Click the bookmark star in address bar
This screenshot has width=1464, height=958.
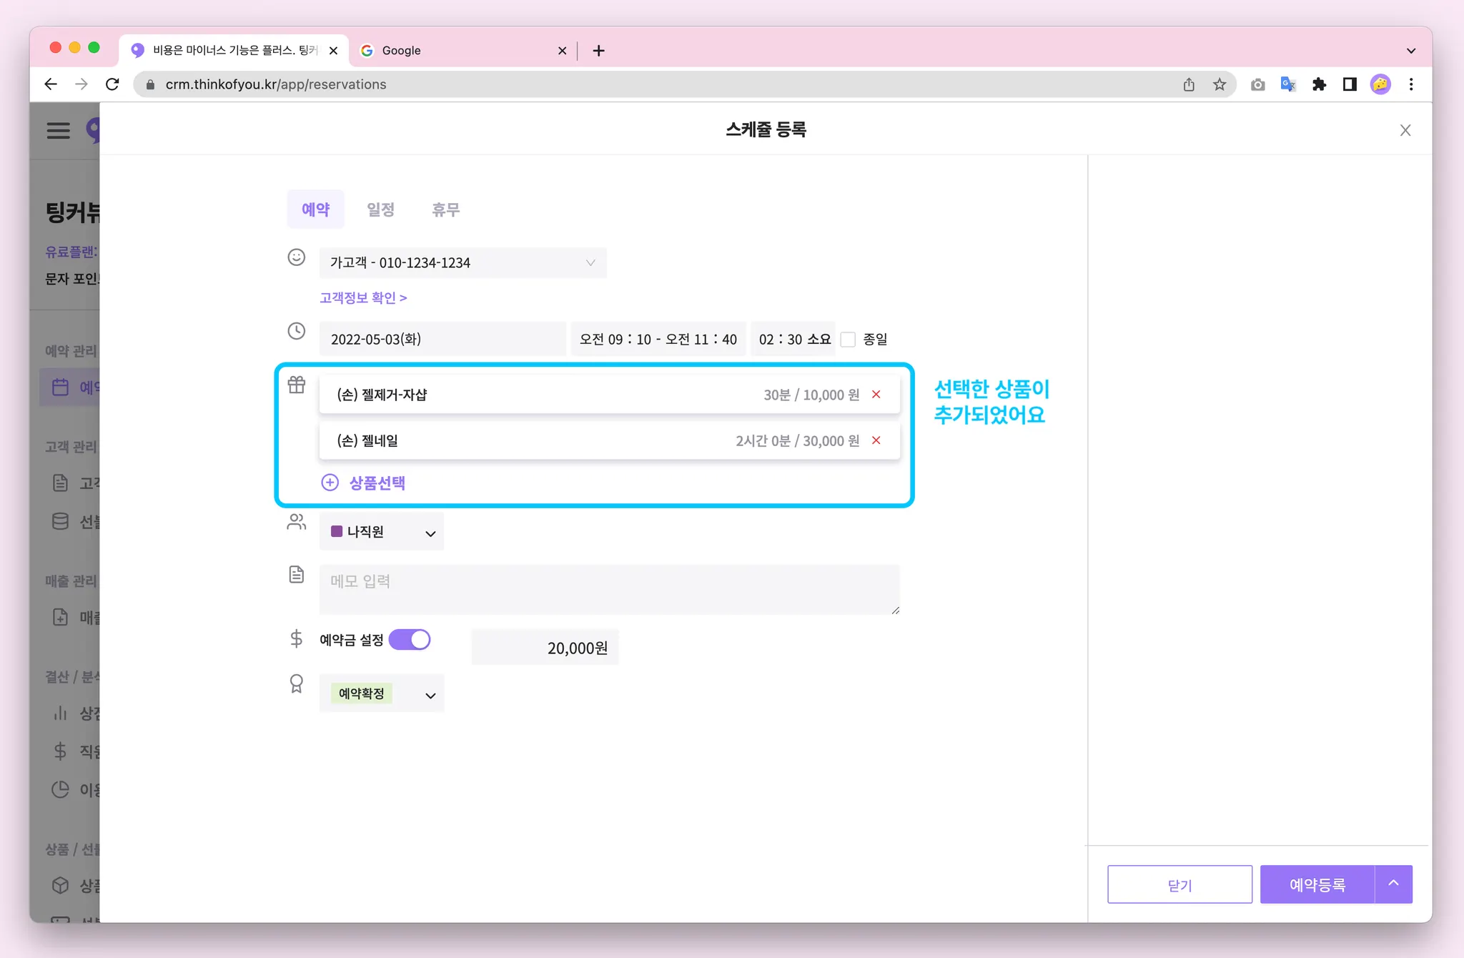1220,84
